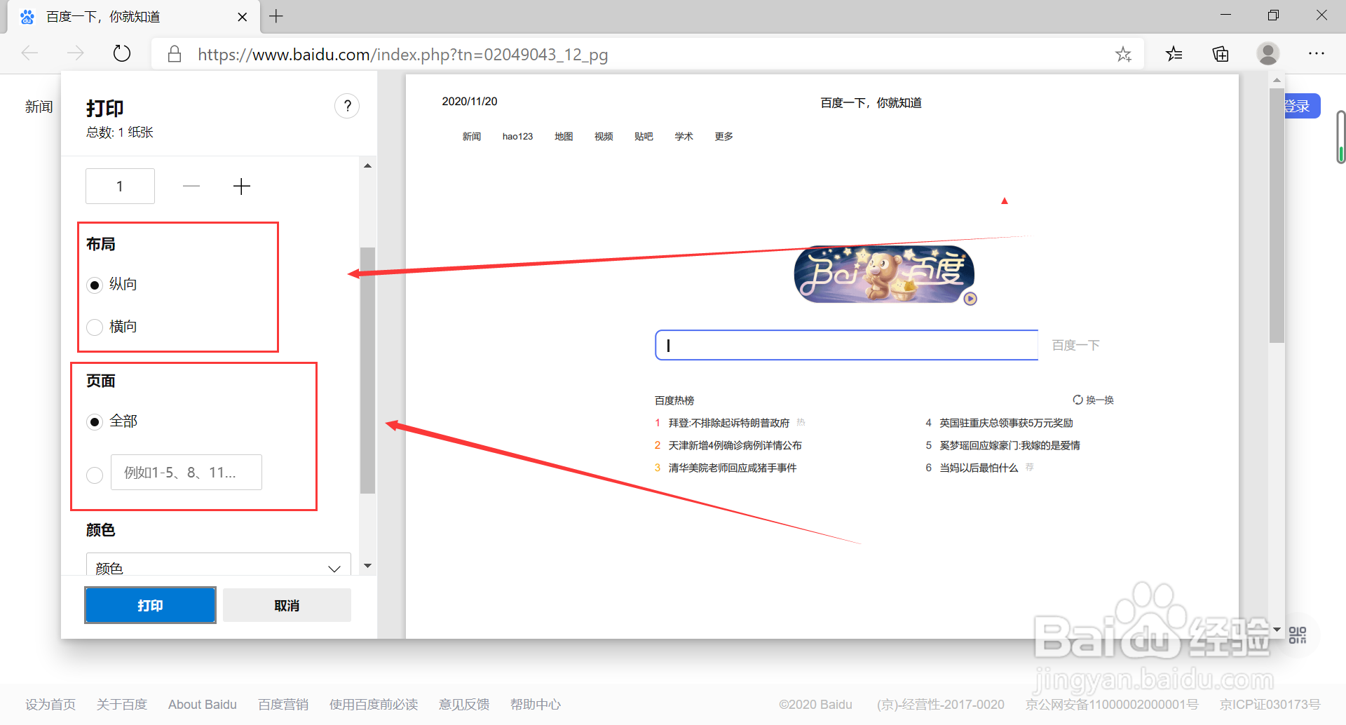The height and width of the screenshot is (725, 1346).
Task: Decrease copies with the minus button
Action: pos(191,186)
